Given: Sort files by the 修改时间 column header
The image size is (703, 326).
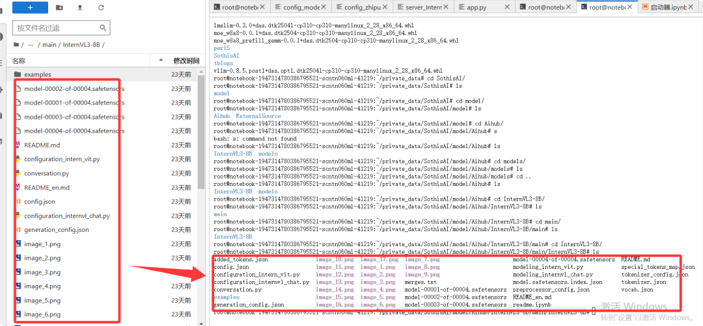Looking at the screenshot, I should pos(187,60).
